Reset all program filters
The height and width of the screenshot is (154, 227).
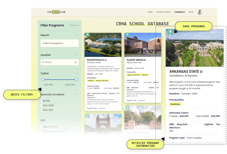(74, 25)
